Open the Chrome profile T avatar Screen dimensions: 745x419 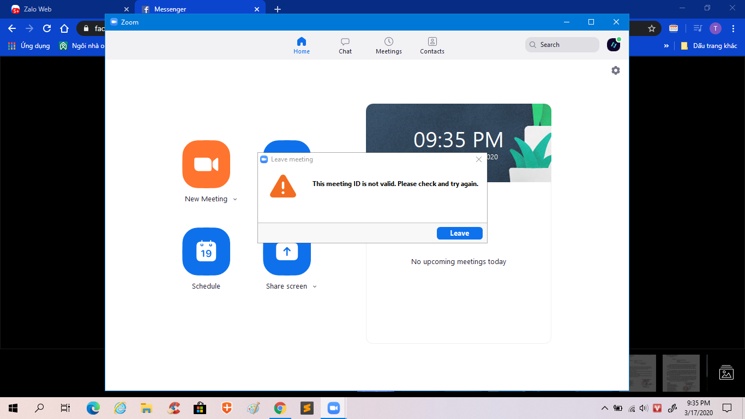click(x=716, y=28)
